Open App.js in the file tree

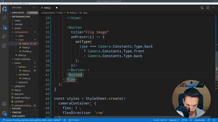24,90
